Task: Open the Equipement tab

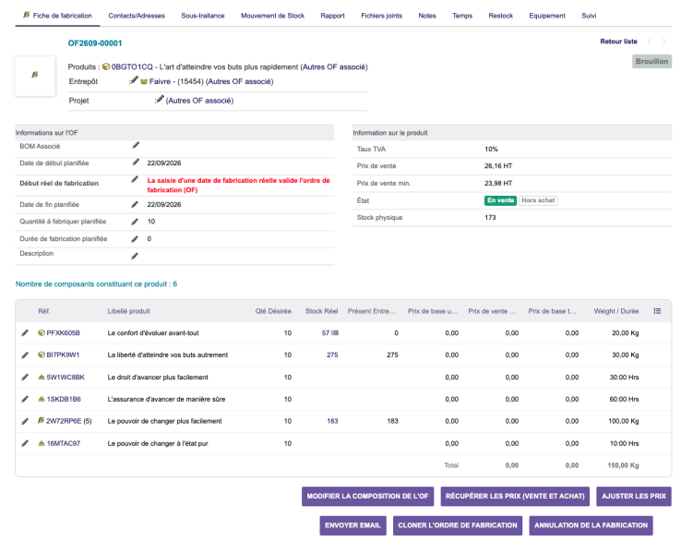Action: [x=547, y=16]
